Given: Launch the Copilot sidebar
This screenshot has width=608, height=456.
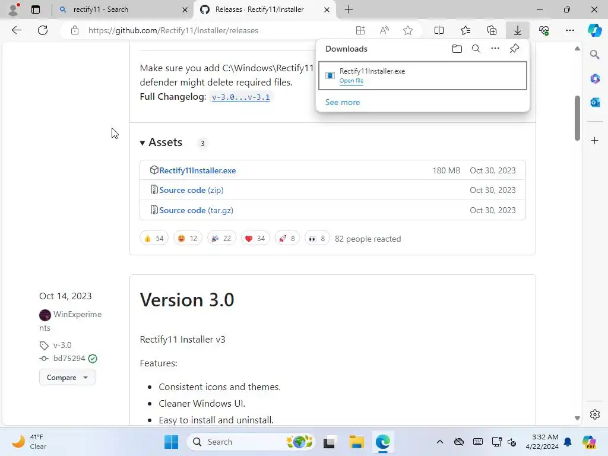Looking at the screenshot, I should click(594, 30).
